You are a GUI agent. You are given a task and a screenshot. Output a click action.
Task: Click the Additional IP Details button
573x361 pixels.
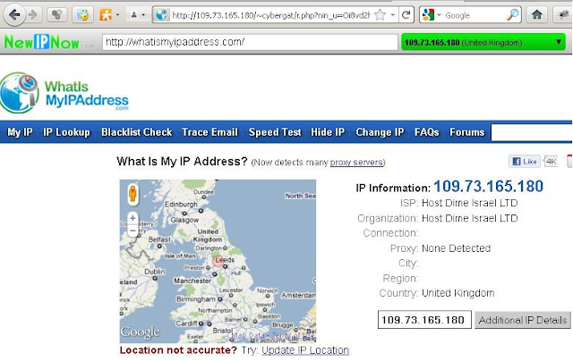point(523,320)
